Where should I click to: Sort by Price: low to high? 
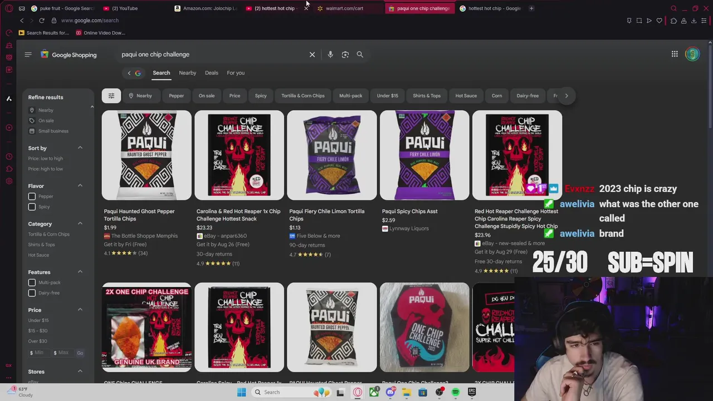click(x=46, y=159)
